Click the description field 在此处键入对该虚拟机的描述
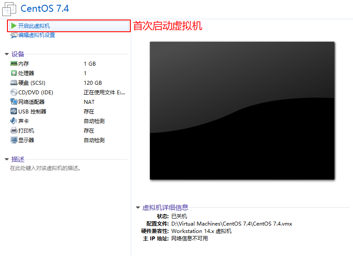The image size is (353, 256). (x=45, y=168)
